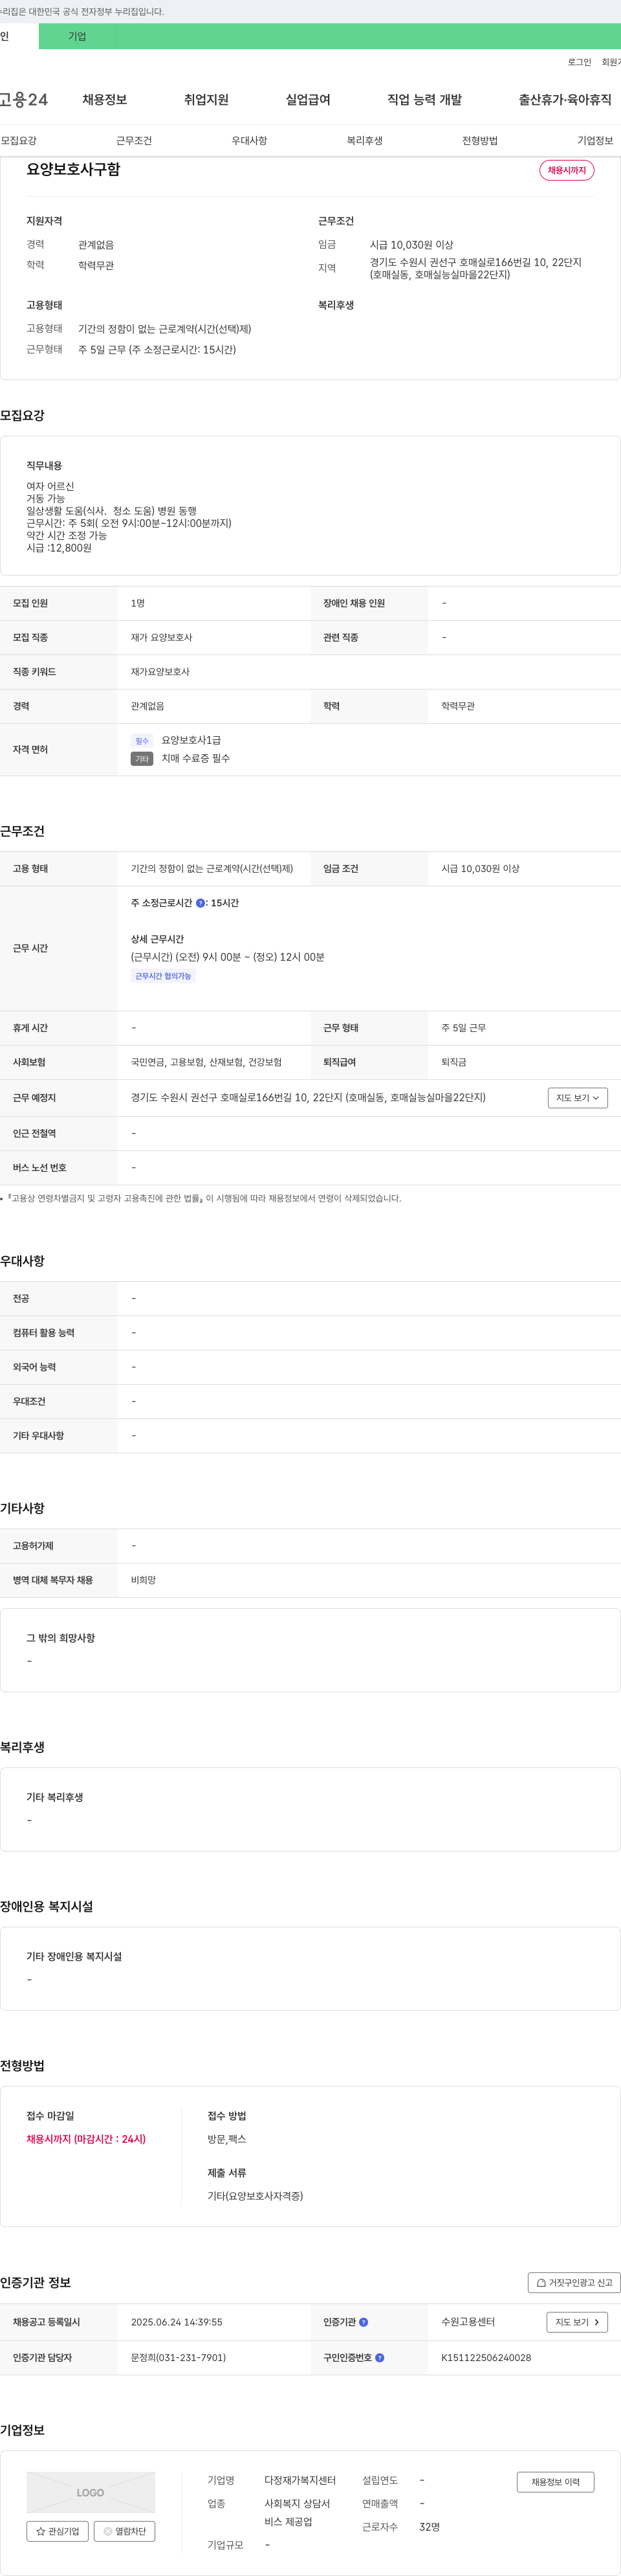Jump to the 기업정보 section tab

(595, 140)
